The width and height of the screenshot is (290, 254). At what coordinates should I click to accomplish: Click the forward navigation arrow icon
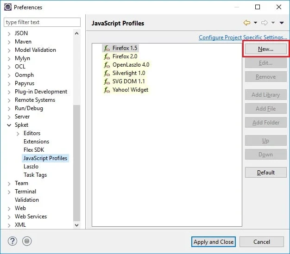click(265, 23)
